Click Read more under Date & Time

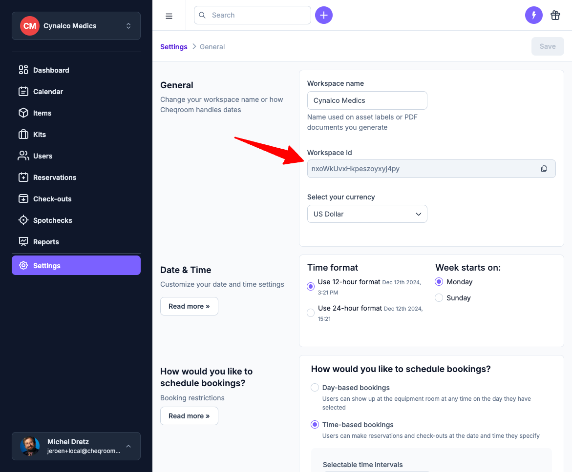tap(189, 306)
